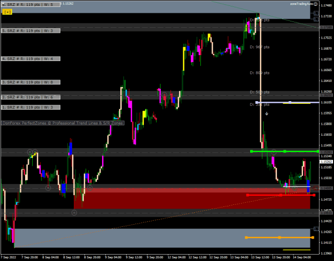The height and width of the screenshot is (261, 334).
Task: Click the 1.17480 price scale value
Action: click(x=327, y=5)
